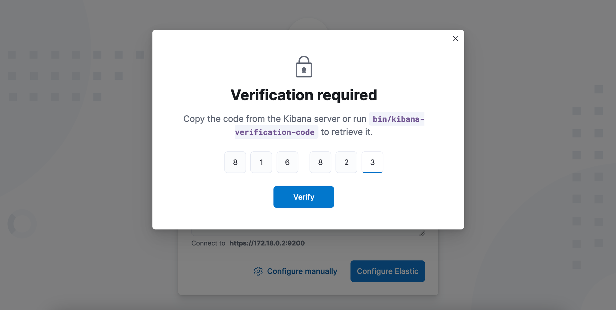Select the third code digit field showing 6
The height and width of the screenshot is (310, 616).
point(287,162)
